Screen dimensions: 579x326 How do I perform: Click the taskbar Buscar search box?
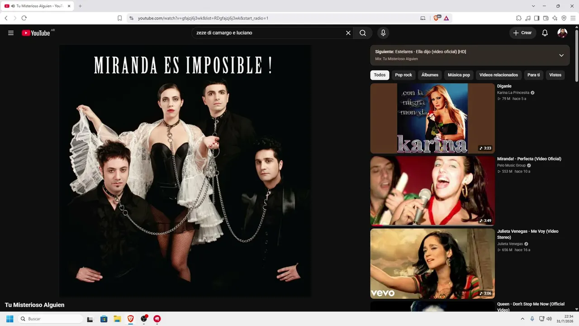[x=51, y=319]
